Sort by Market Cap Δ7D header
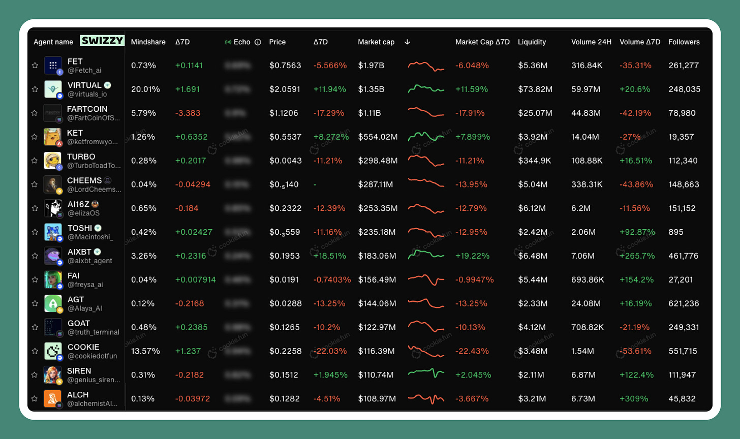 [482, 42]
